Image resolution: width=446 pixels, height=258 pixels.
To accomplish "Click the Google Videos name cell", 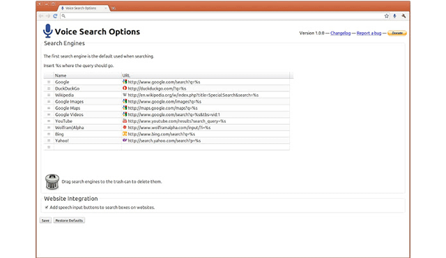I will tap(88, 114).
